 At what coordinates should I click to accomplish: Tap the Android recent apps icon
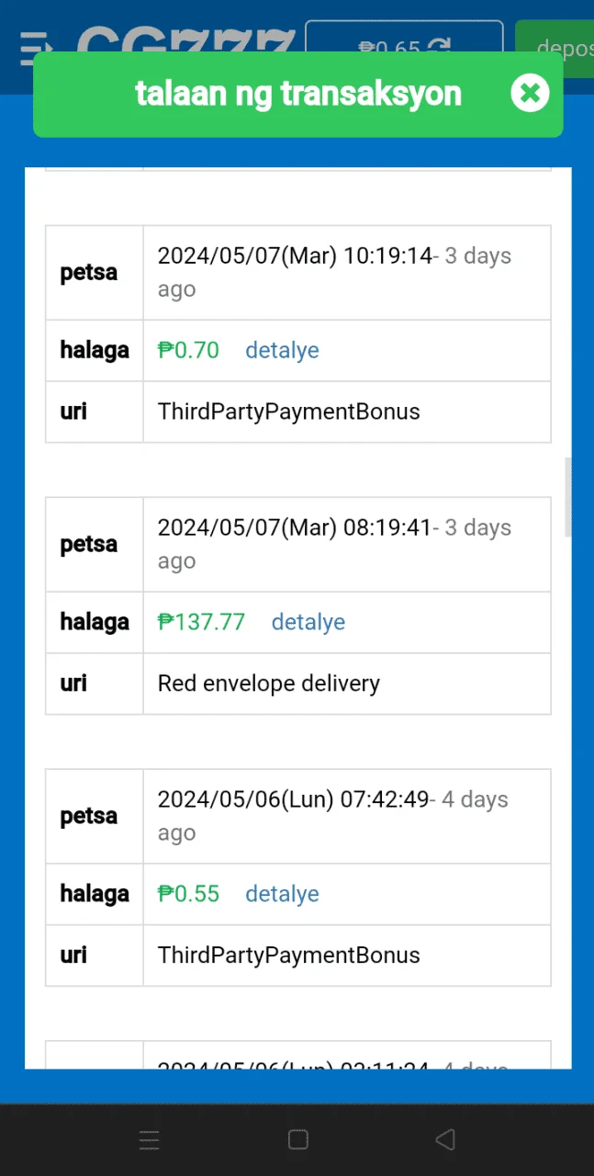[x=150, y=1140]
